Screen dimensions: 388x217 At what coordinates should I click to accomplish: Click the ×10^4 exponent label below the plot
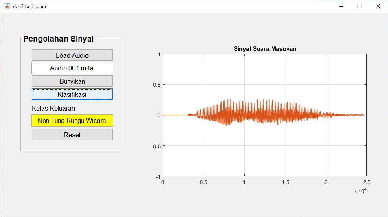(361, 191)
